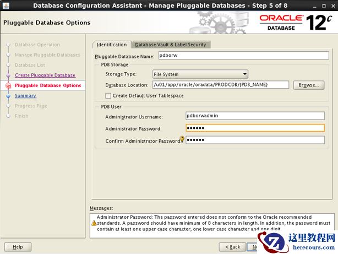Image resolution: width=338 pixels, height=254 pixels.
Task: Go back with the Back button
Action: pos(232,247)
